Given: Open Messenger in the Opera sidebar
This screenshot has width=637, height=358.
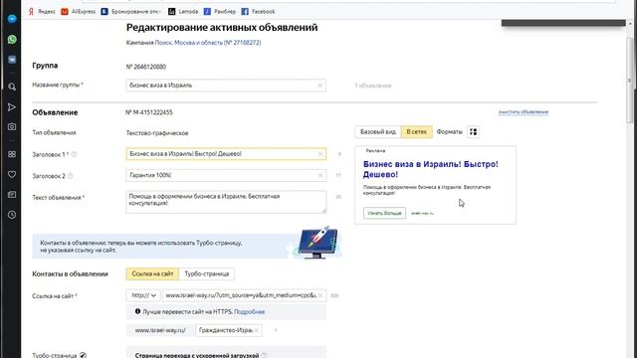Looking at the screenshot, I should 12,19.
